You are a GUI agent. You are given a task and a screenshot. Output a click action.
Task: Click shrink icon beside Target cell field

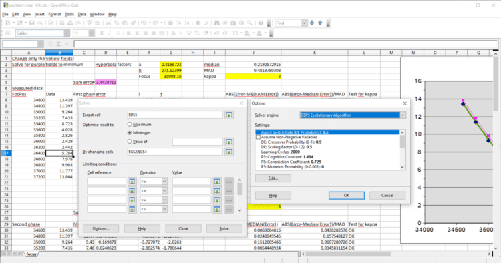point(229,115)
